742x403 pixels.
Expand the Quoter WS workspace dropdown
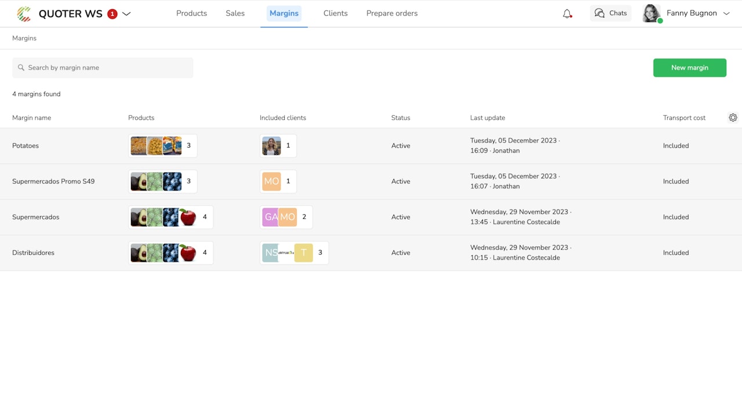click(x=126, y=14)
